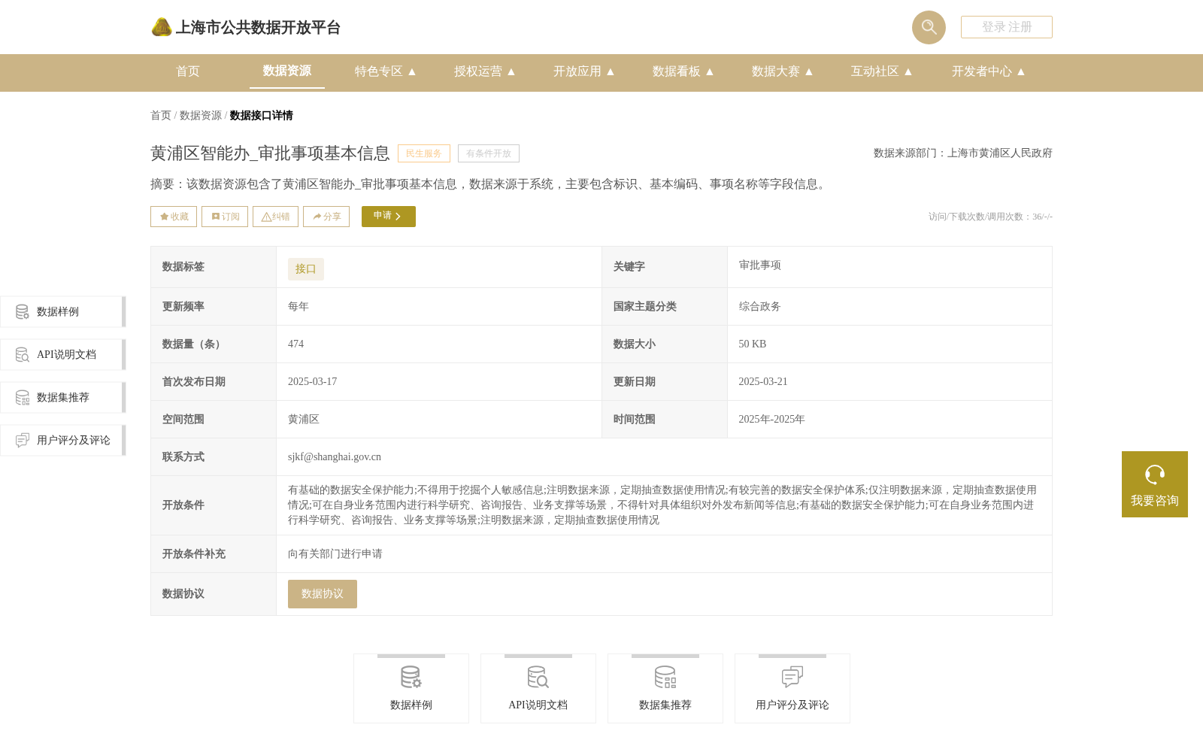
Task: Open 数据样例 in the left sidebar
Action: tap(62, 311)
